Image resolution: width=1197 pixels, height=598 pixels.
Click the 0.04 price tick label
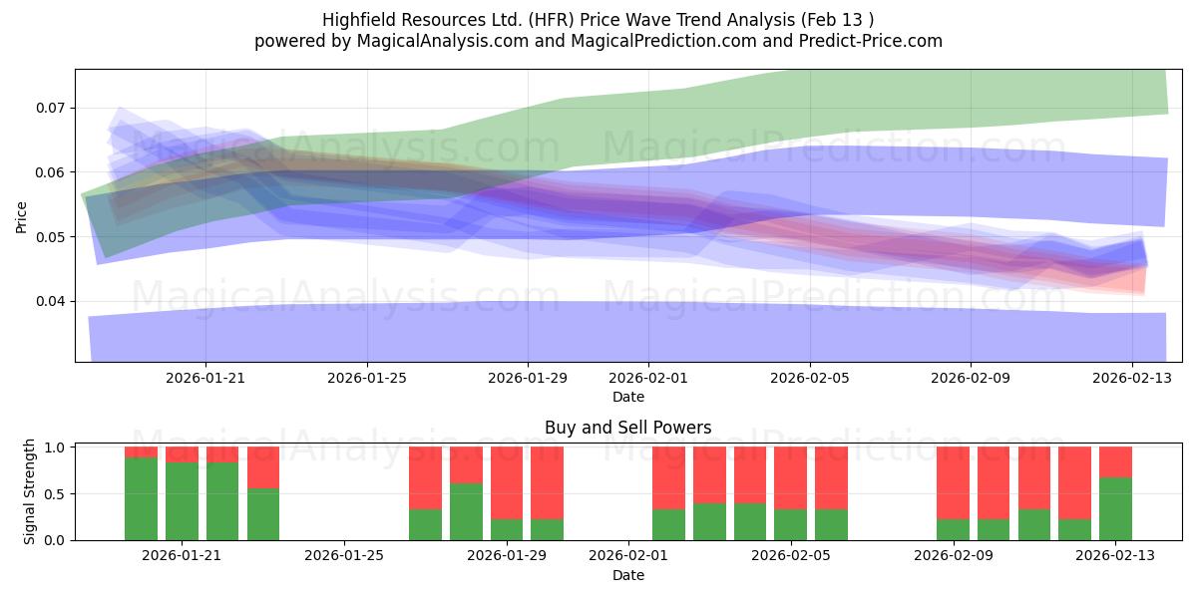51,301
